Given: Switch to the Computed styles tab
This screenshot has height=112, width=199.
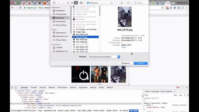Looking at the screenshot, I should (x=155, y=91).
